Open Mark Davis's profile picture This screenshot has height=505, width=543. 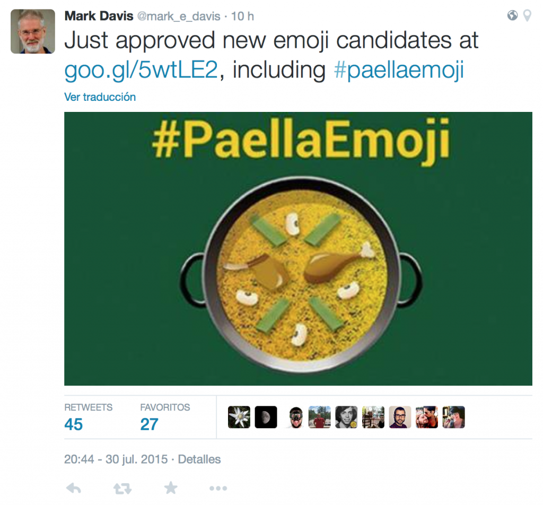pyautogui.click(x=33, y=31)
